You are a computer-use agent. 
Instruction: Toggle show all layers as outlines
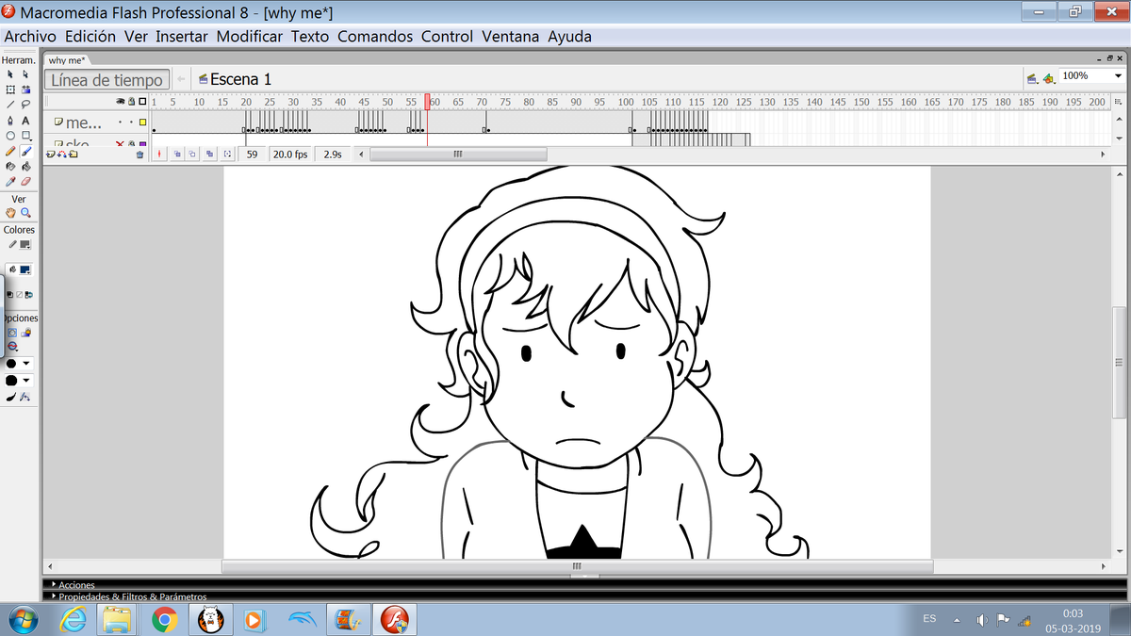click(141, 102)
